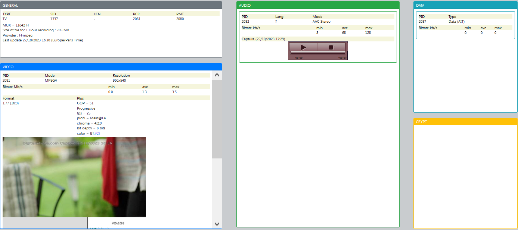Screen dimensions: 518x230
Task: Click the audio player remaining time -00:07
Action: 342,58
